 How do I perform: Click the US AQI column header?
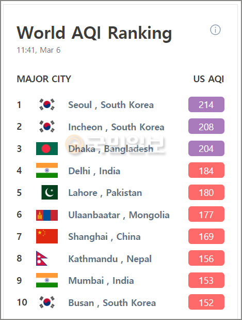click(208, 79)
